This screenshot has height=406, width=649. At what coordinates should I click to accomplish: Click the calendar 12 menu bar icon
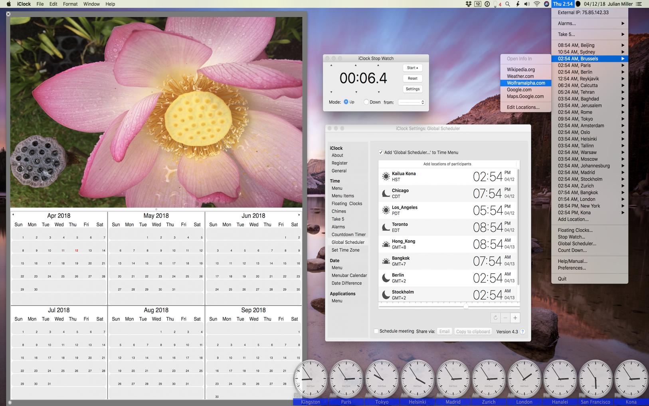[x=478, y=4]
